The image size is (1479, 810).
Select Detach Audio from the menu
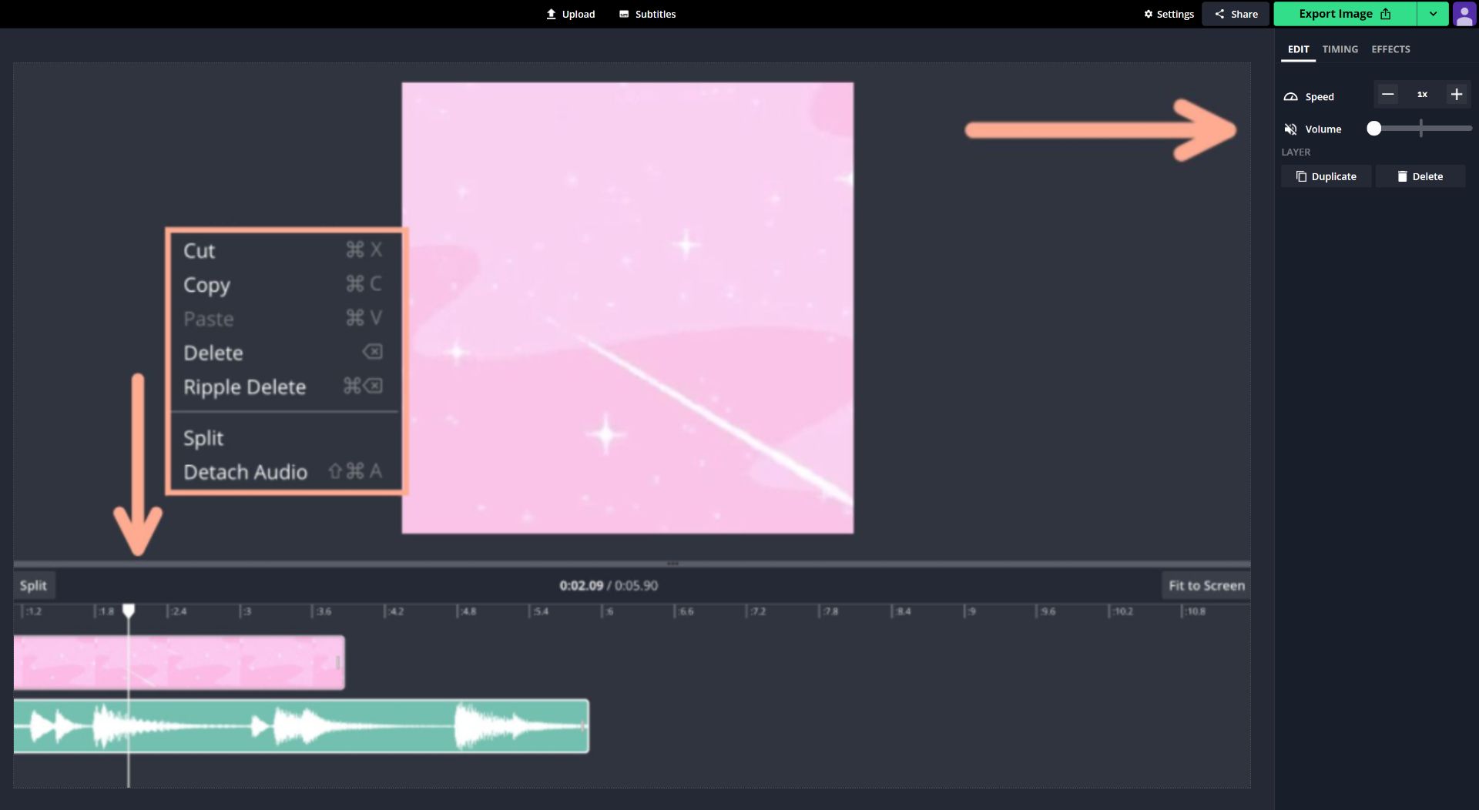point(244,471)
